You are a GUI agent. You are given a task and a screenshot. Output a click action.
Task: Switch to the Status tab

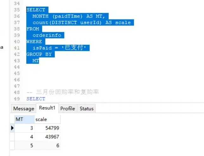pos(86,108)
